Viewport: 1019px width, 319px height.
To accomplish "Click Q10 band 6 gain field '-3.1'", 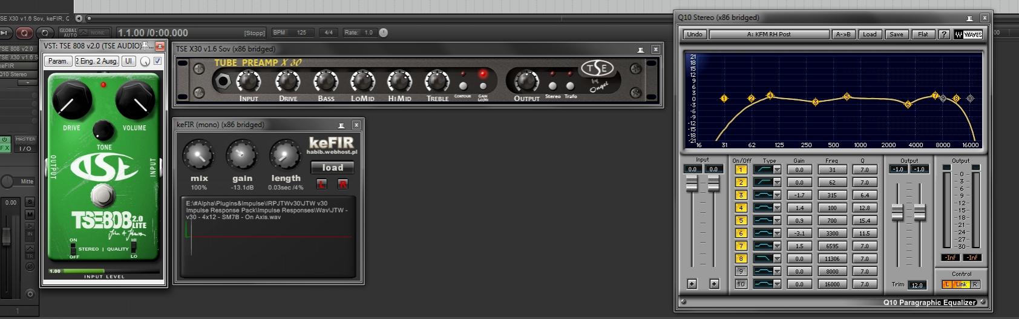I will click(x=799, y=234).
